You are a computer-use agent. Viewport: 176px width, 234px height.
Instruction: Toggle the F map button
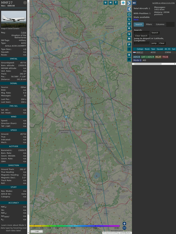point(129,60)
